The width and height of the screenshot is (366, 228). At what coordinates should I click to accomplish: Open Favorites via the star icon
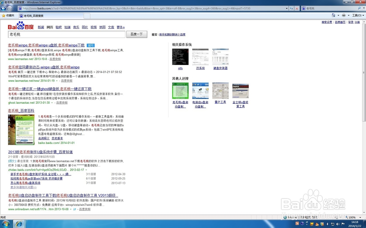pyautogui.click(x=4, y=16)
